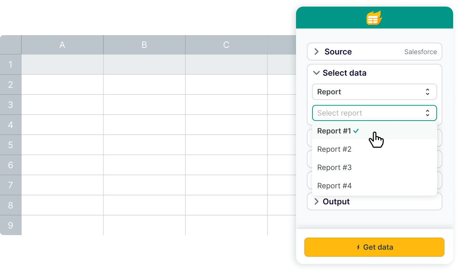The image size is (459, 272).
Task: Click the Salesforce source label
Action: pos(420,52)
